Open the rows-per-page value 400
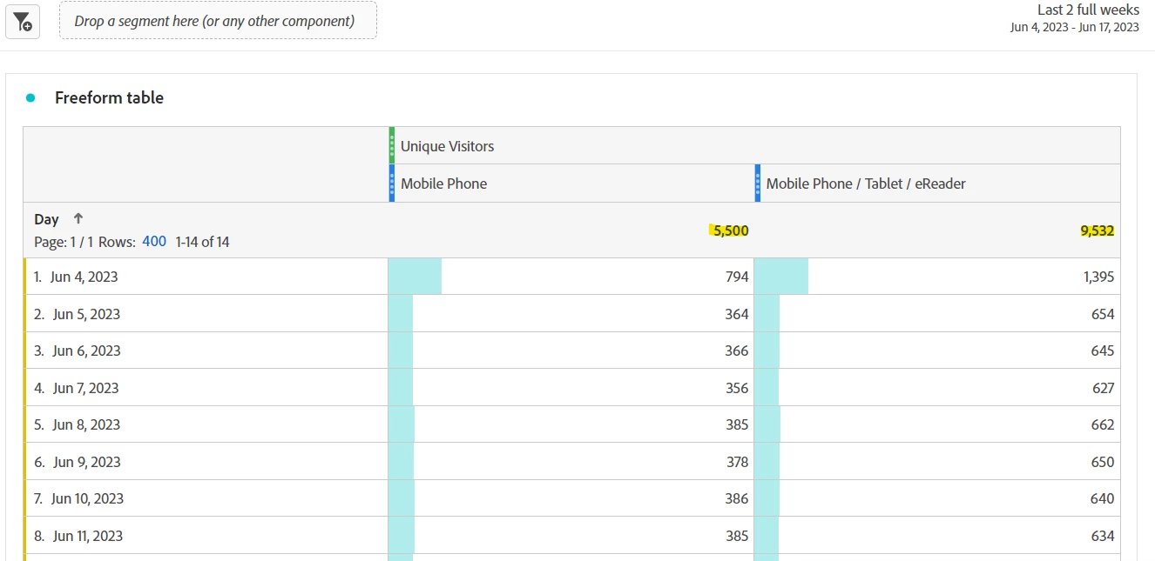Viewport: 1155px width, 561px height. tap(154, 242)
